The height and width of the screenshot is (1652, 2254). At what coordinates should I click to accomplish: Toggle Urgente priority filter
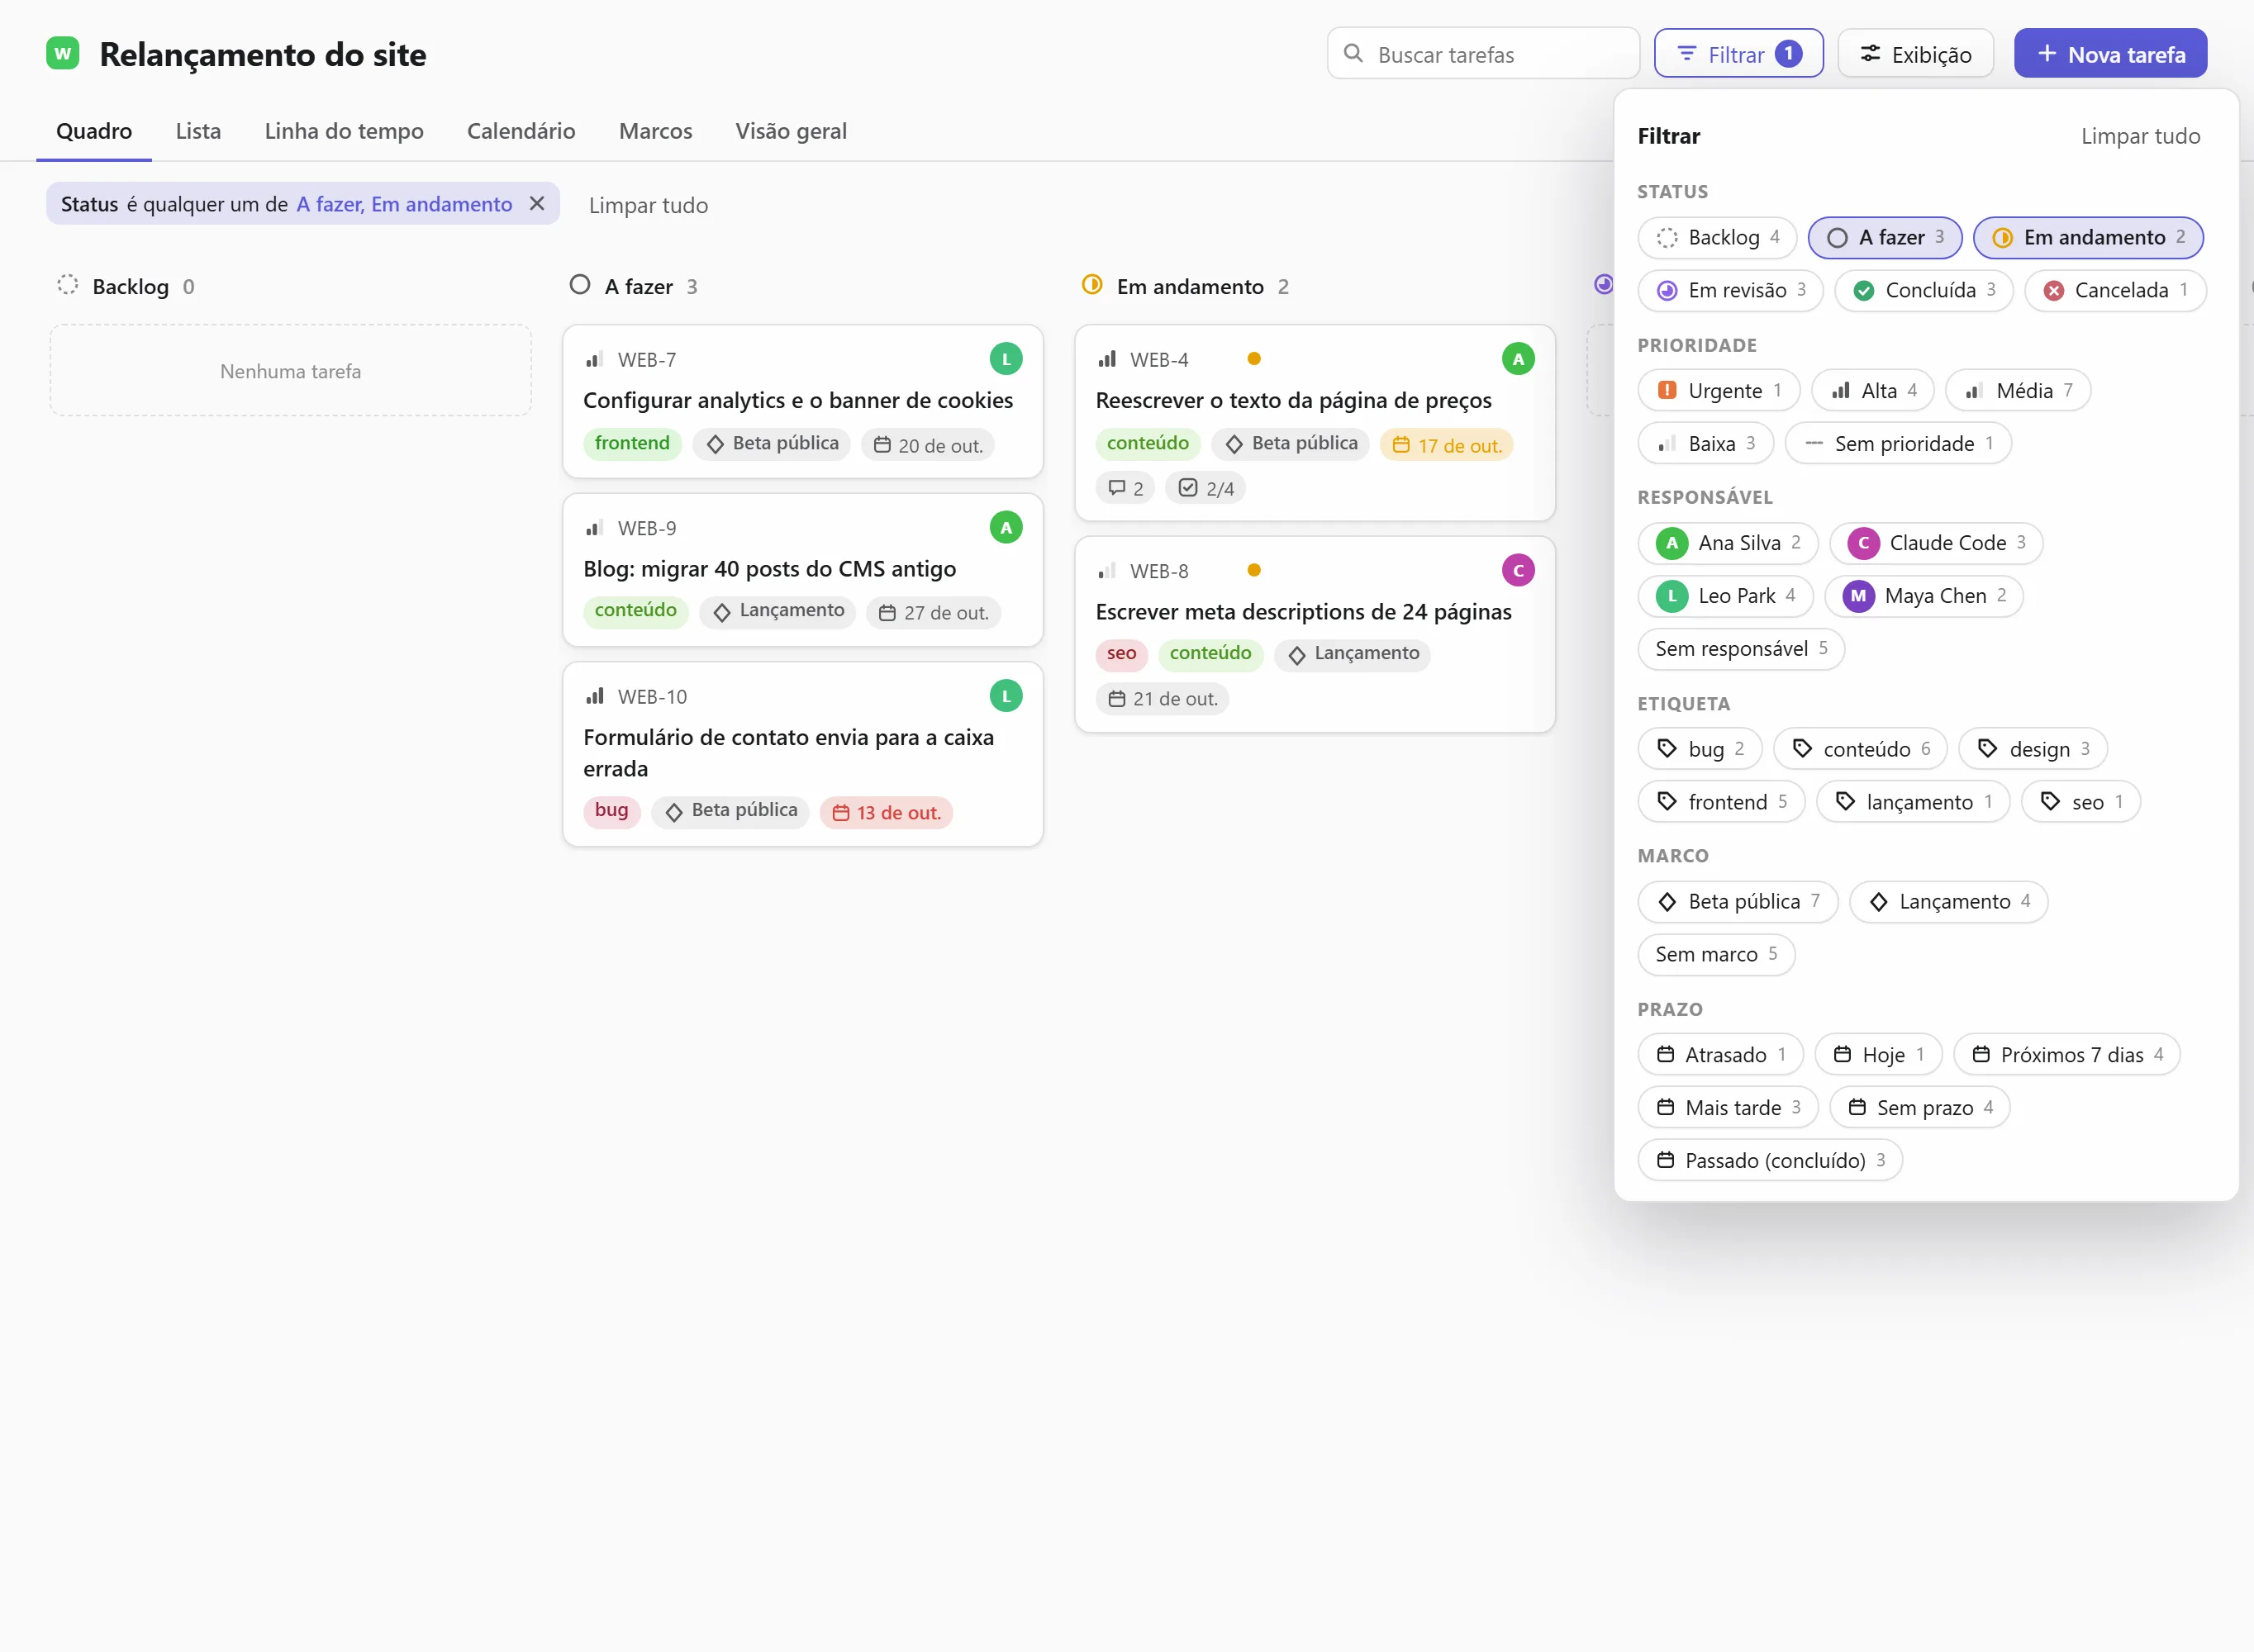point(1718,391)
